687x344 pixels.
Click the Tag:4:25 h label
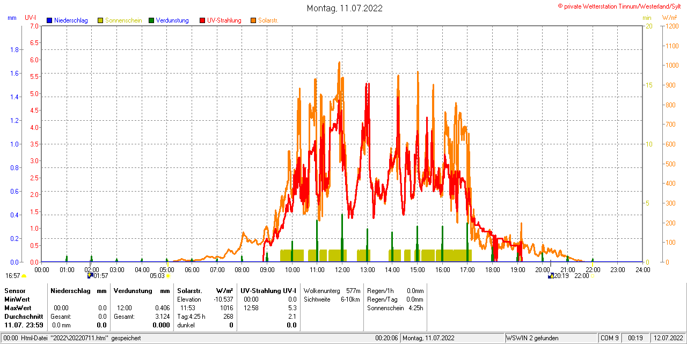pos(191,316)
